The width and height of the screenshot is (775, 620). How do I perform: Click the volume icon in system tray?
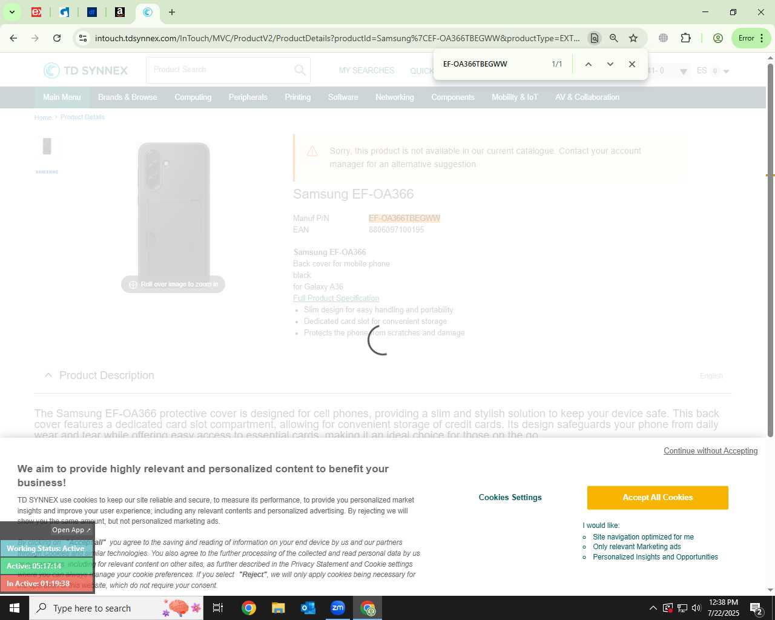click(x=696, y=608)
